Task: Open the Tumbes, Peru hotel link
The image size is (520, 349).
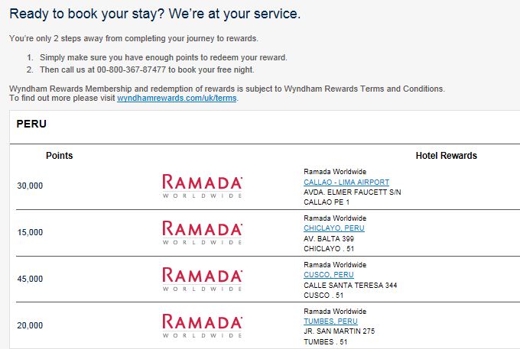Action: tap(330, 322)
